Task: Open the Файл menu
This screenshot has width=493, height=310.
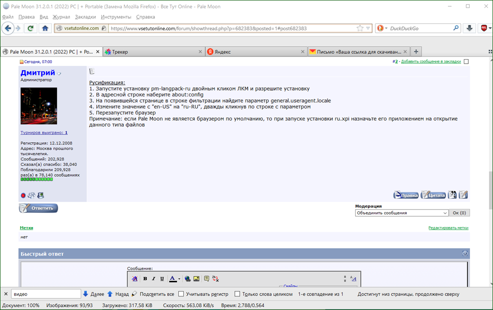Action: [x=8, y=17]
